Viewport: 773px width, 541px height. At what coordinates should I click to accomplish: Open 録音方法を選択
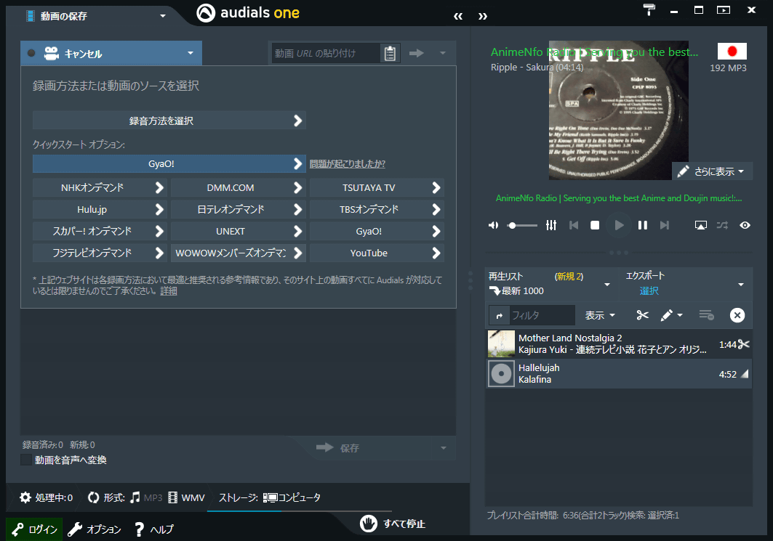point(169,121)
